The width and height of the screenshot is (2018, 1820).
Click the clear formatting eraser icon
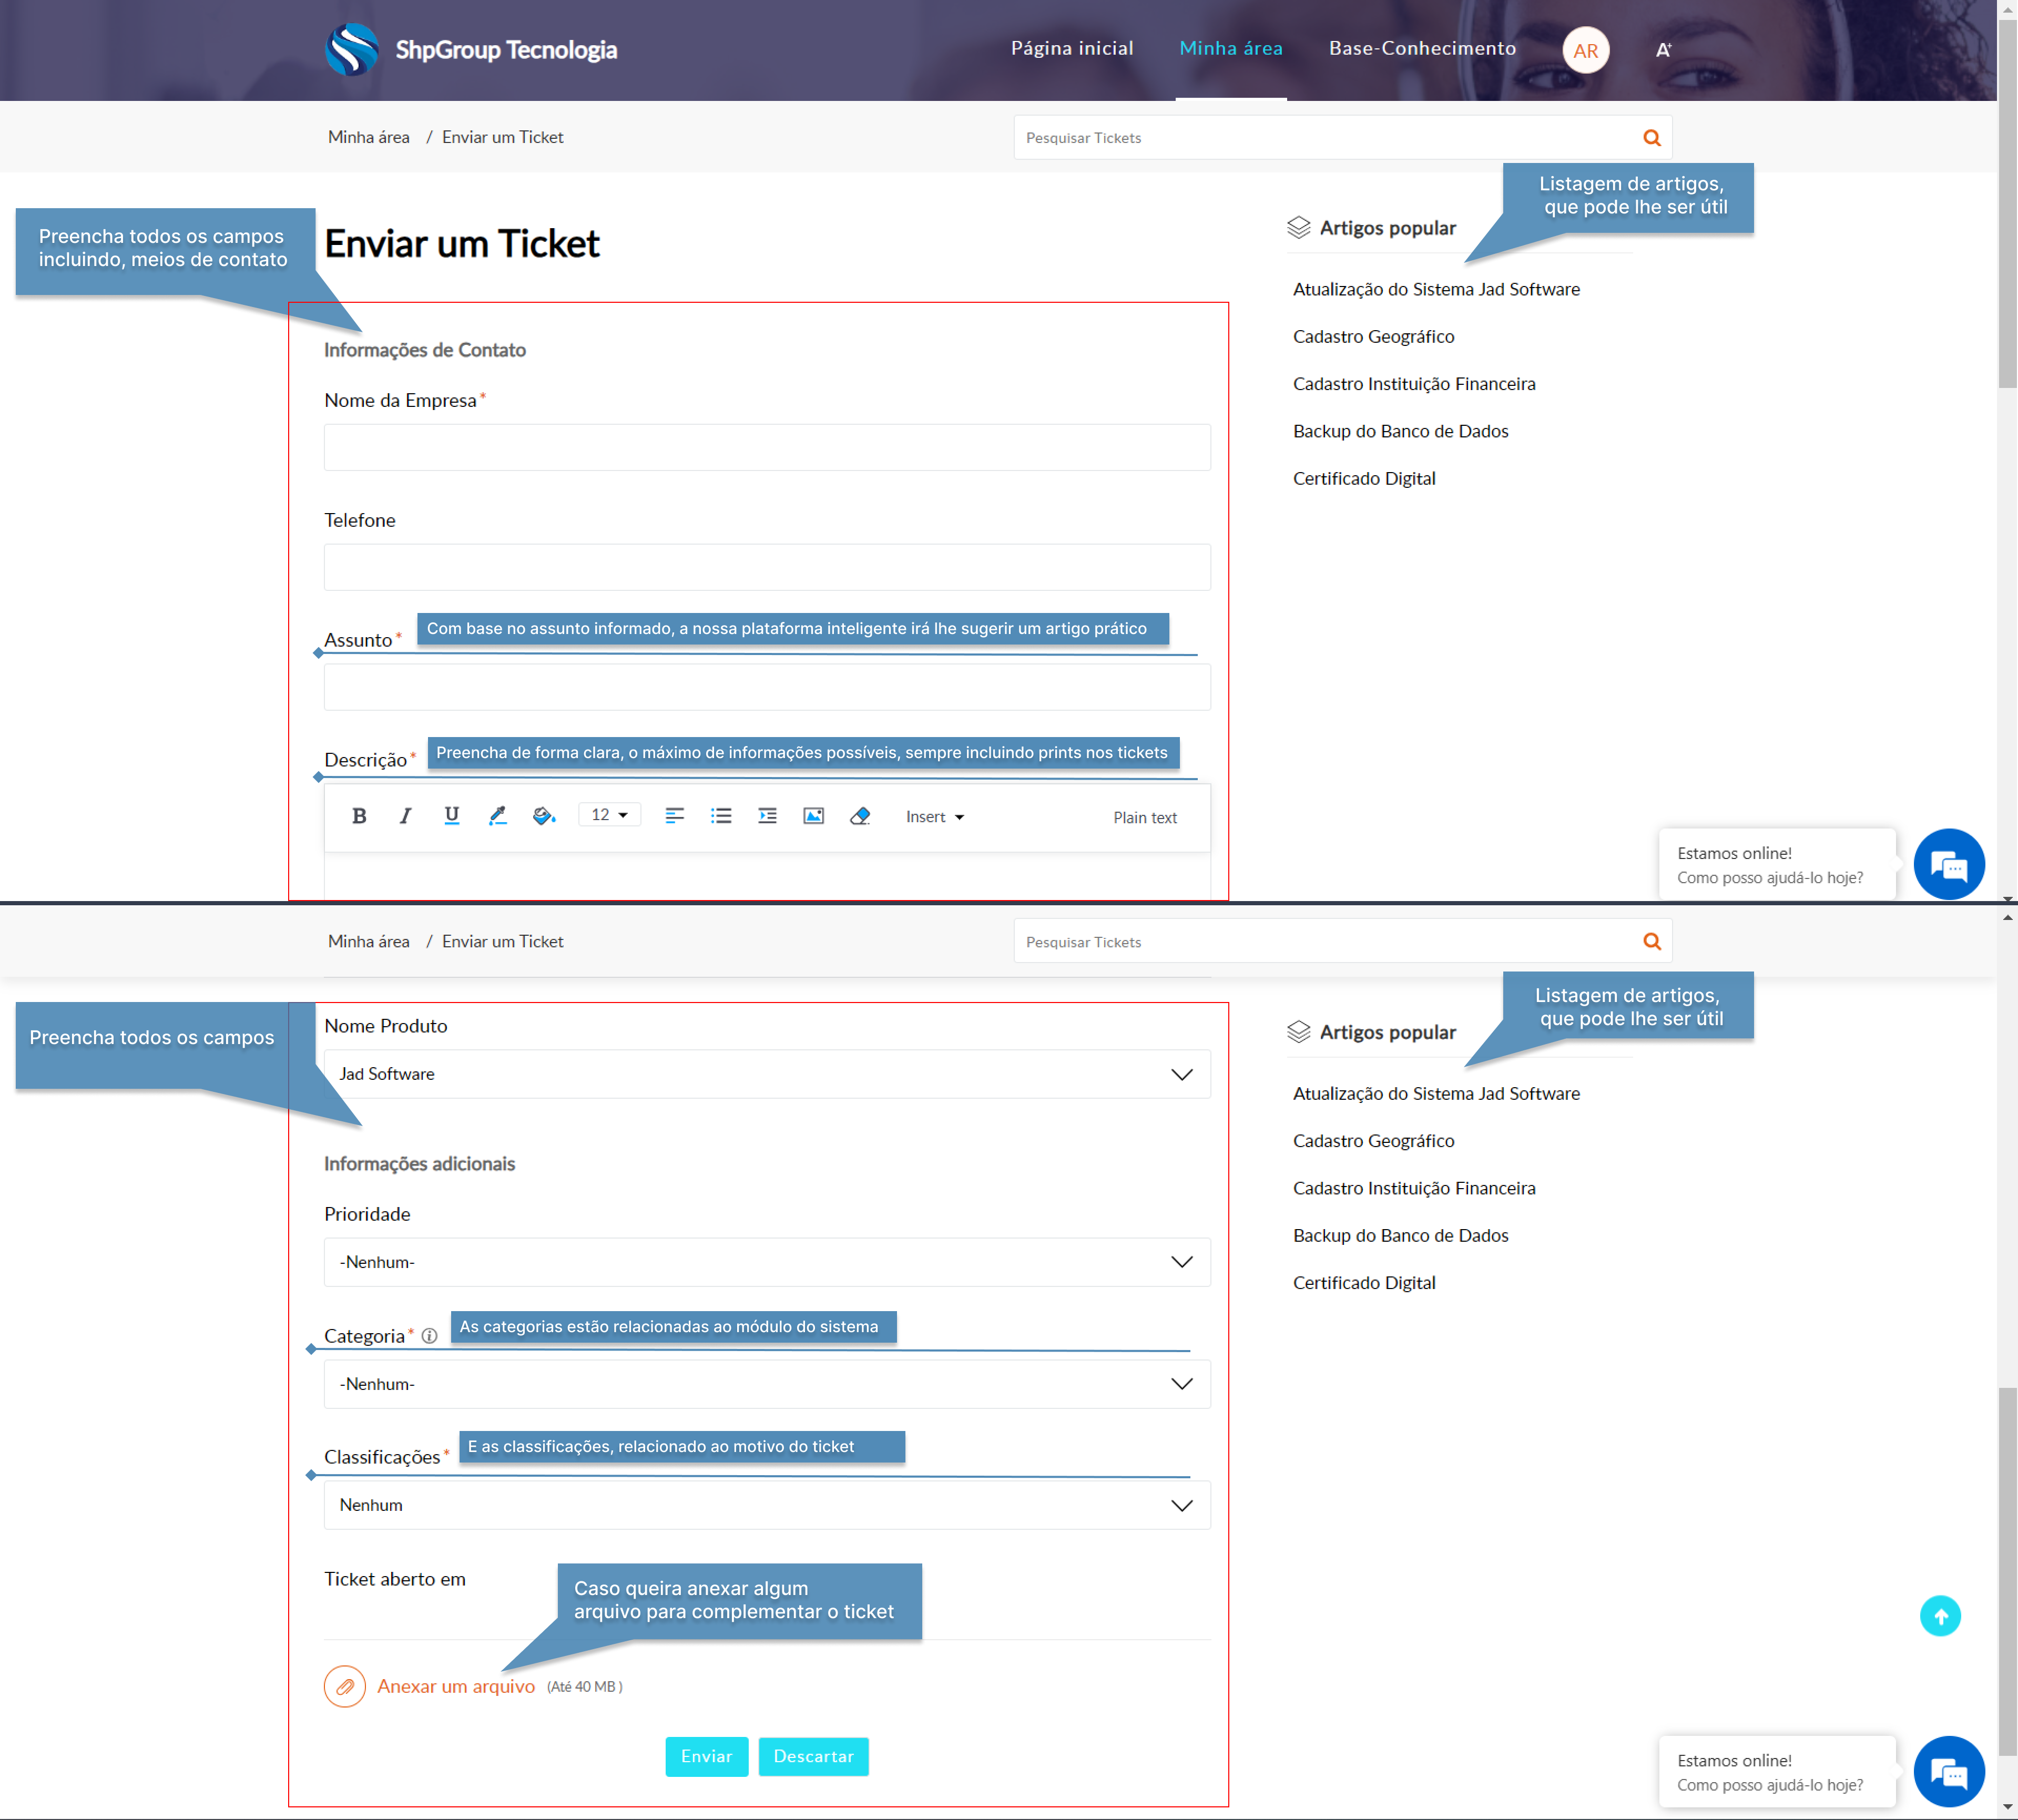(859, 816)
